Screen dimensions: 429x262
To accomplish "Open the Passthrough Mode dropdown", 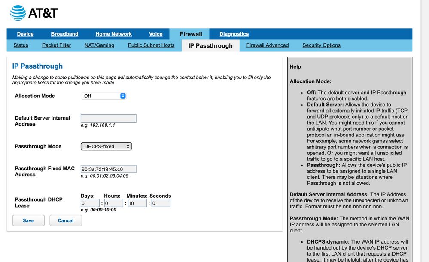I will (x=106, y=146).
